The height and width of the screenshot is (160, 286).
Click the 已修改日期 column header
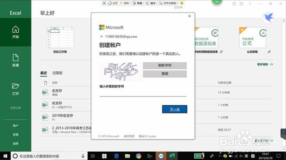click(225, 83)
